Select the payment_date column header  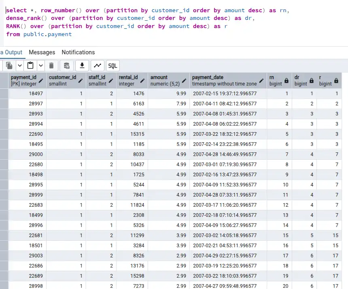[228, 81]
